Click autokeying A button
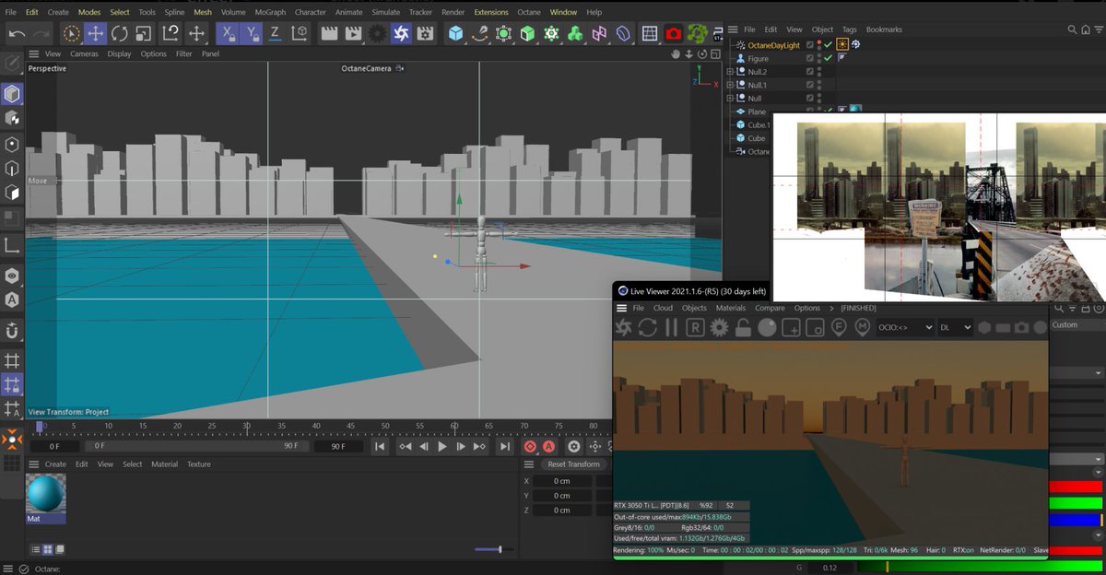Viewport: 1106px width, 575px height. tap(548, 446)
